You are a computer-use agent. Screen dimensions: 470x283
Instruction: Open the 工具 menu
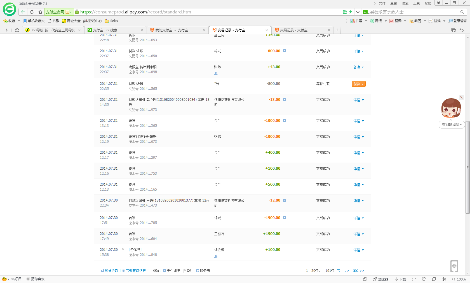point(417,3)
